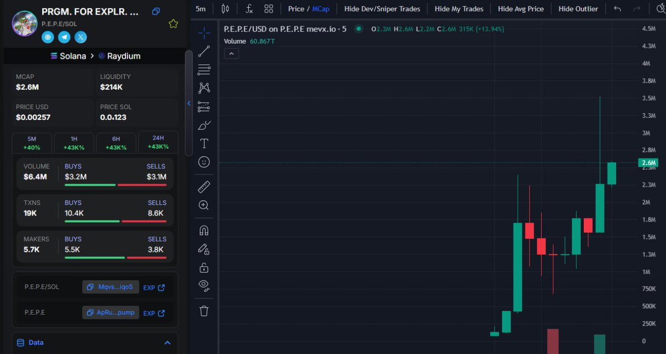Switch chart to Price view
Viewport: 666px width, 354px height.
(x=296, y=9)
